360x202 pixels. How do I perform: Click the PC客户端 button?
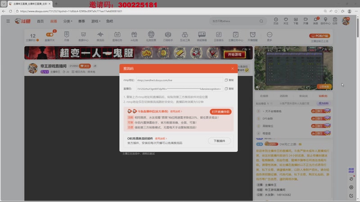319,36
